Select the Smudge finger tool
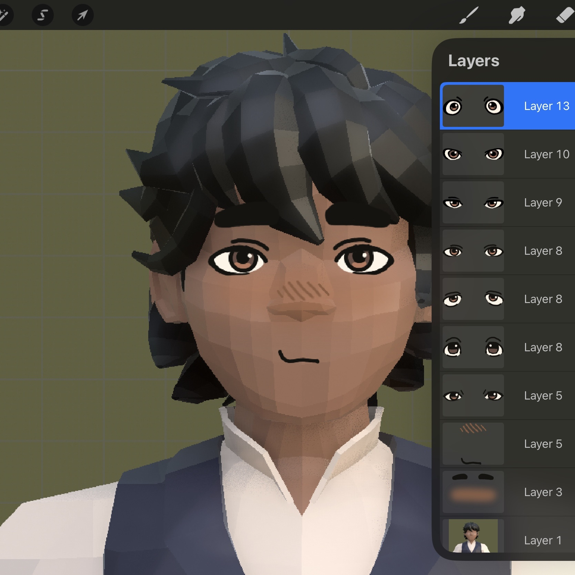The height and width of the screenshot is (575, 575). tap(516, 15)
